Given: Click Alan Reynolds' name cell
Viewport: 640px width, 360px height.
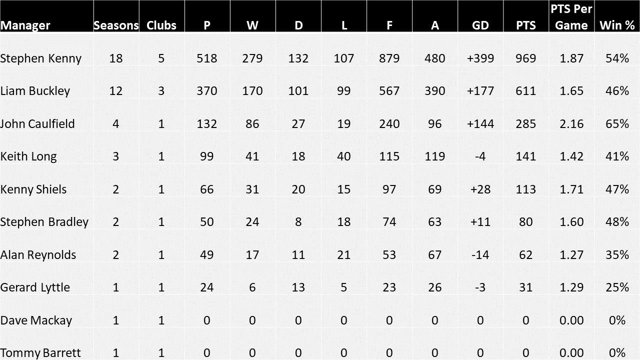Looking at the screenshot, I should 38,255.
